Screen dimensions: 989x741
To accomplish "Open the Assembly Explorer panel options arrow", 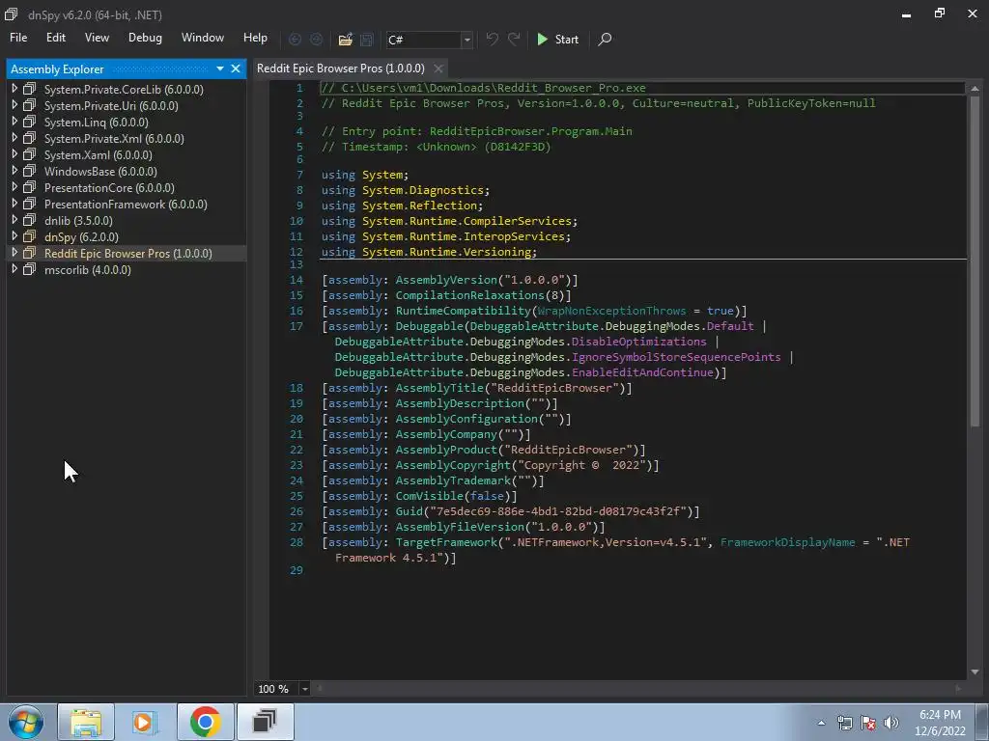I will point(220,69).
